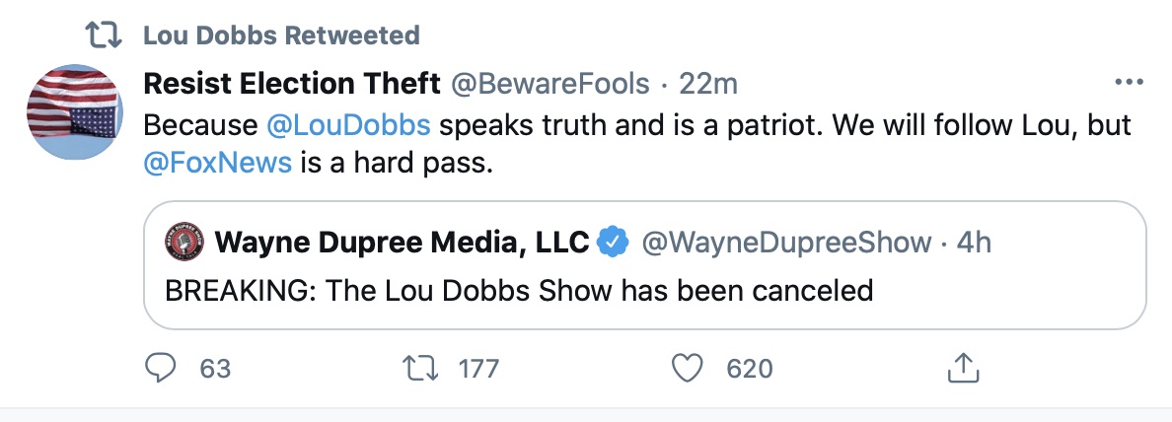This screenshot has height=422, width=1172.
Task: Click the 620 likes count
Action: coord(749,369)
